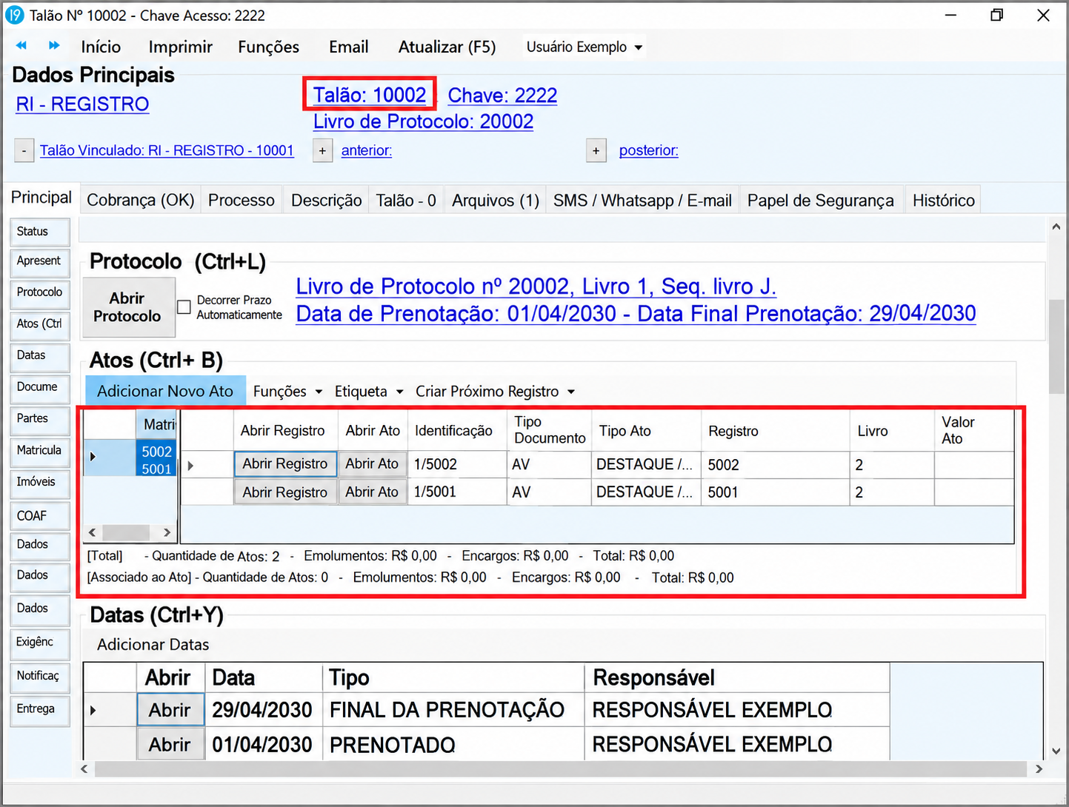
Task: Open the Início menu
Action: click(101, 47)
